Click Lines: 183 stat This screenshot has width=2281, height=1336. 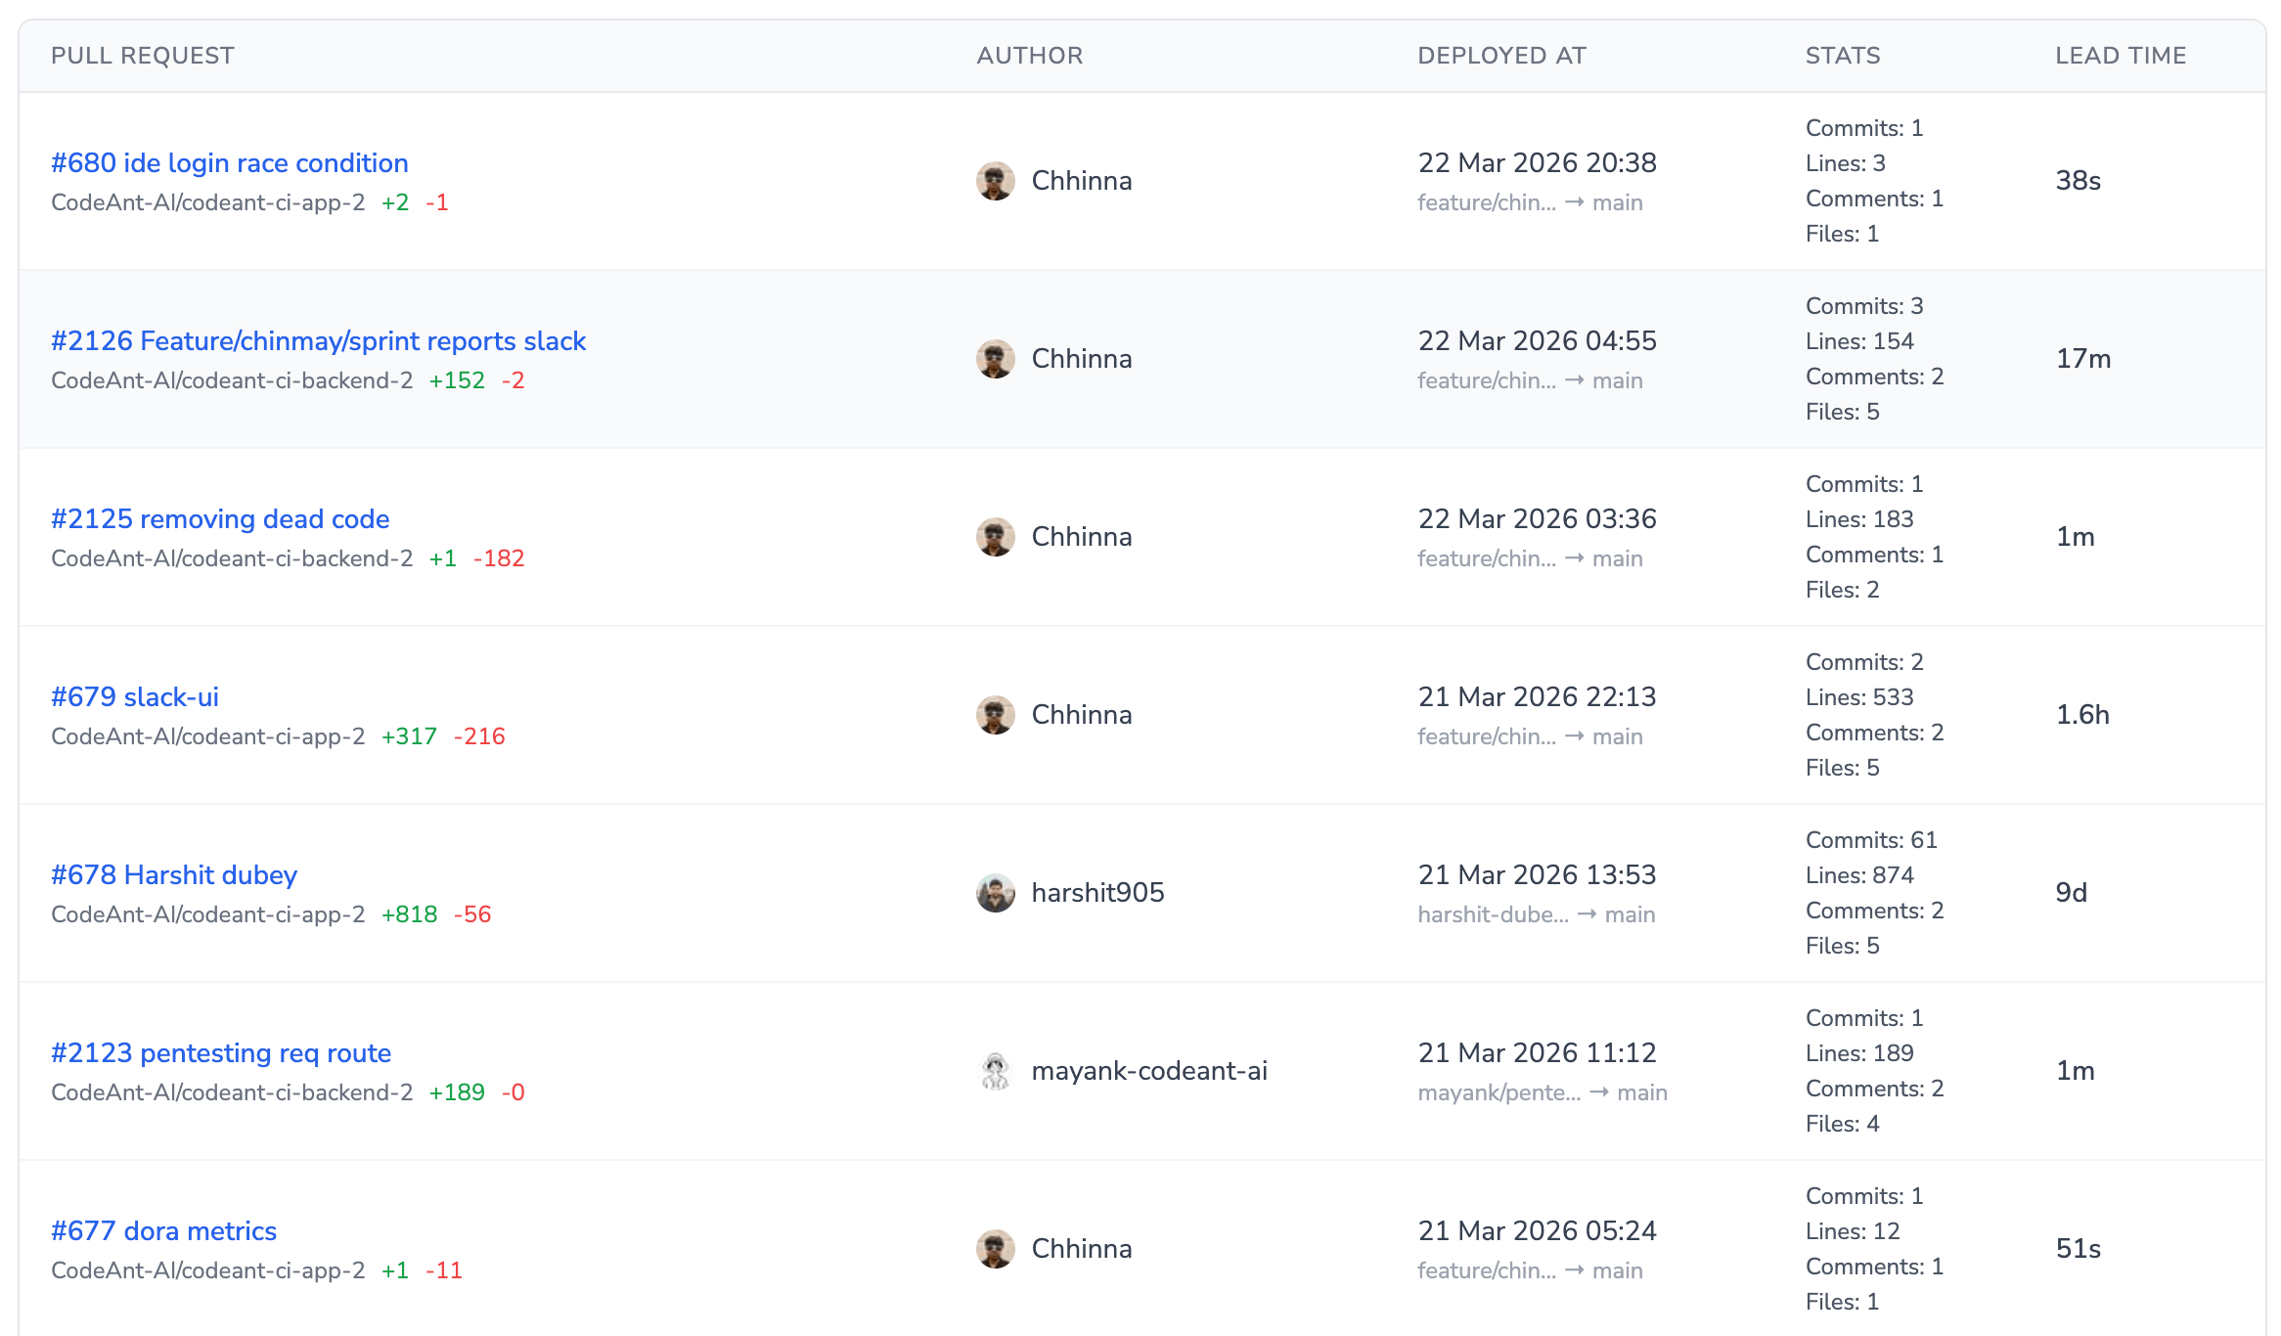1859,519
